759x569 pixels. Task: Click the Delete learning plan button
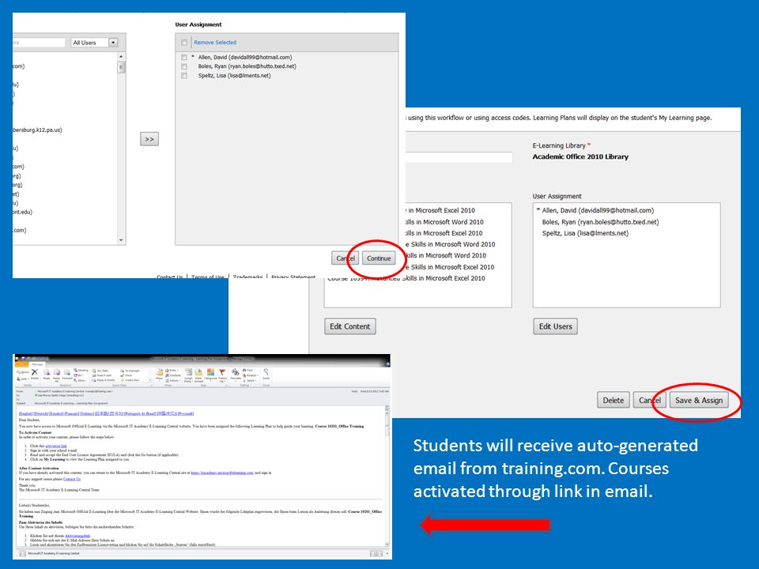click(614, 400)
